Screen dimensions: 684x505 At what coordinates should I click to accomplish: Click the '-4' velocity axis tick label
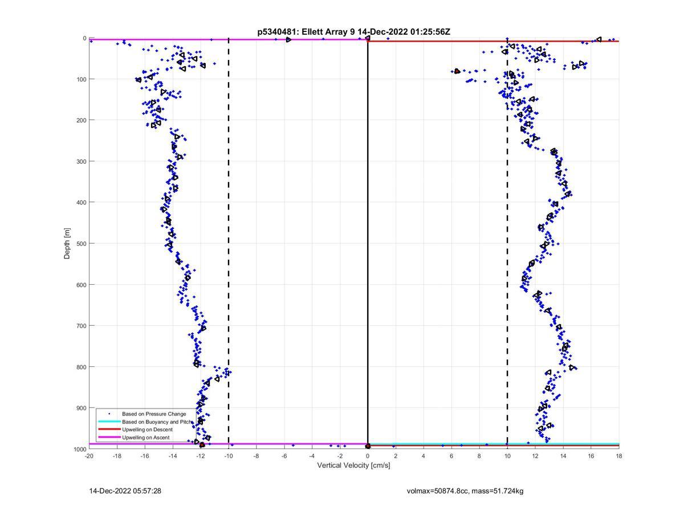312,456
